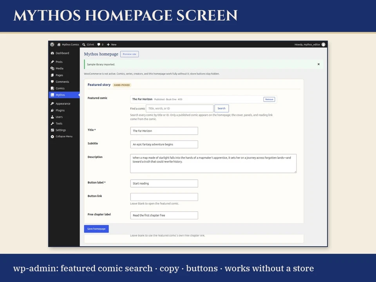Image resolution: width=376 pixels, height=282 pixels.
Task: Click The Far Horizon selected comic name
Action: point(142,99)
